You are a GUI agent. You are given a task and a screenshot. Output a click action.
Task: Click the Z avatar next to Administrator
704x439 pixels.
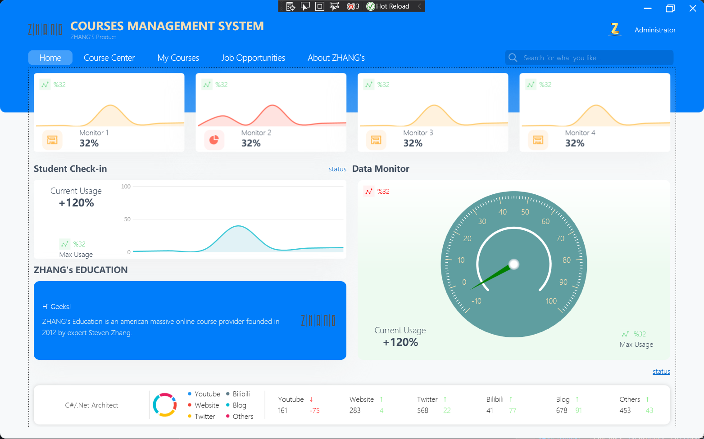[x=614, y=30]
